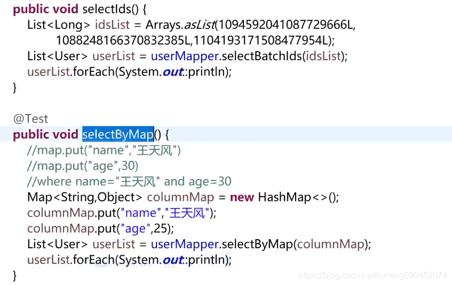
Task: Click userMapper.selectByMap call
Action: [x=221, y=245]
